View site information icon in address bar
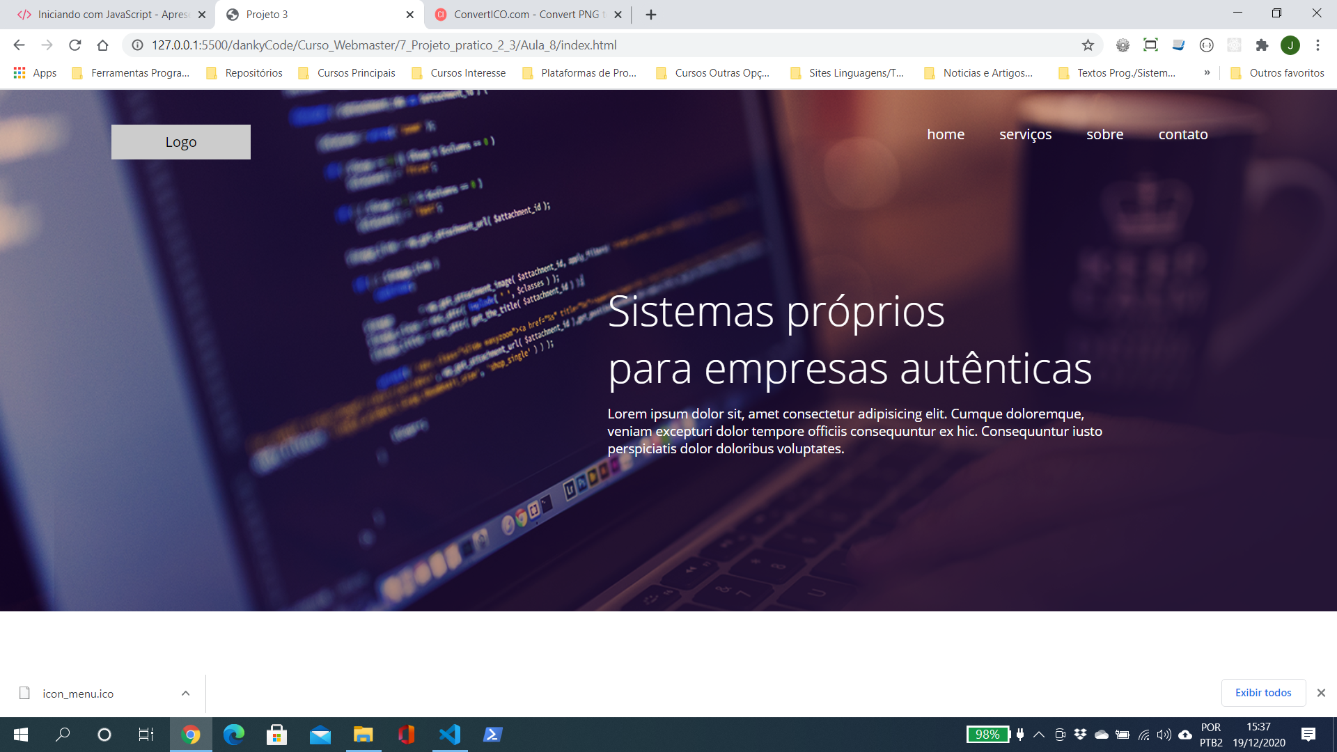The width and height of the screenshot is (1337, 752). (138, 45)
